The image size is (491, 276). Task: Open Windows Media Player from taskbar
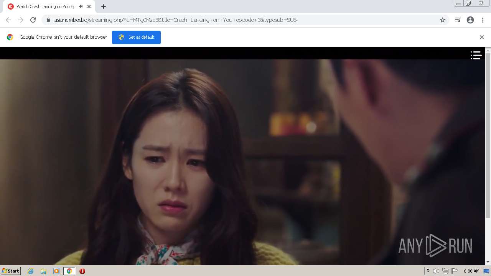coord(56,271)
